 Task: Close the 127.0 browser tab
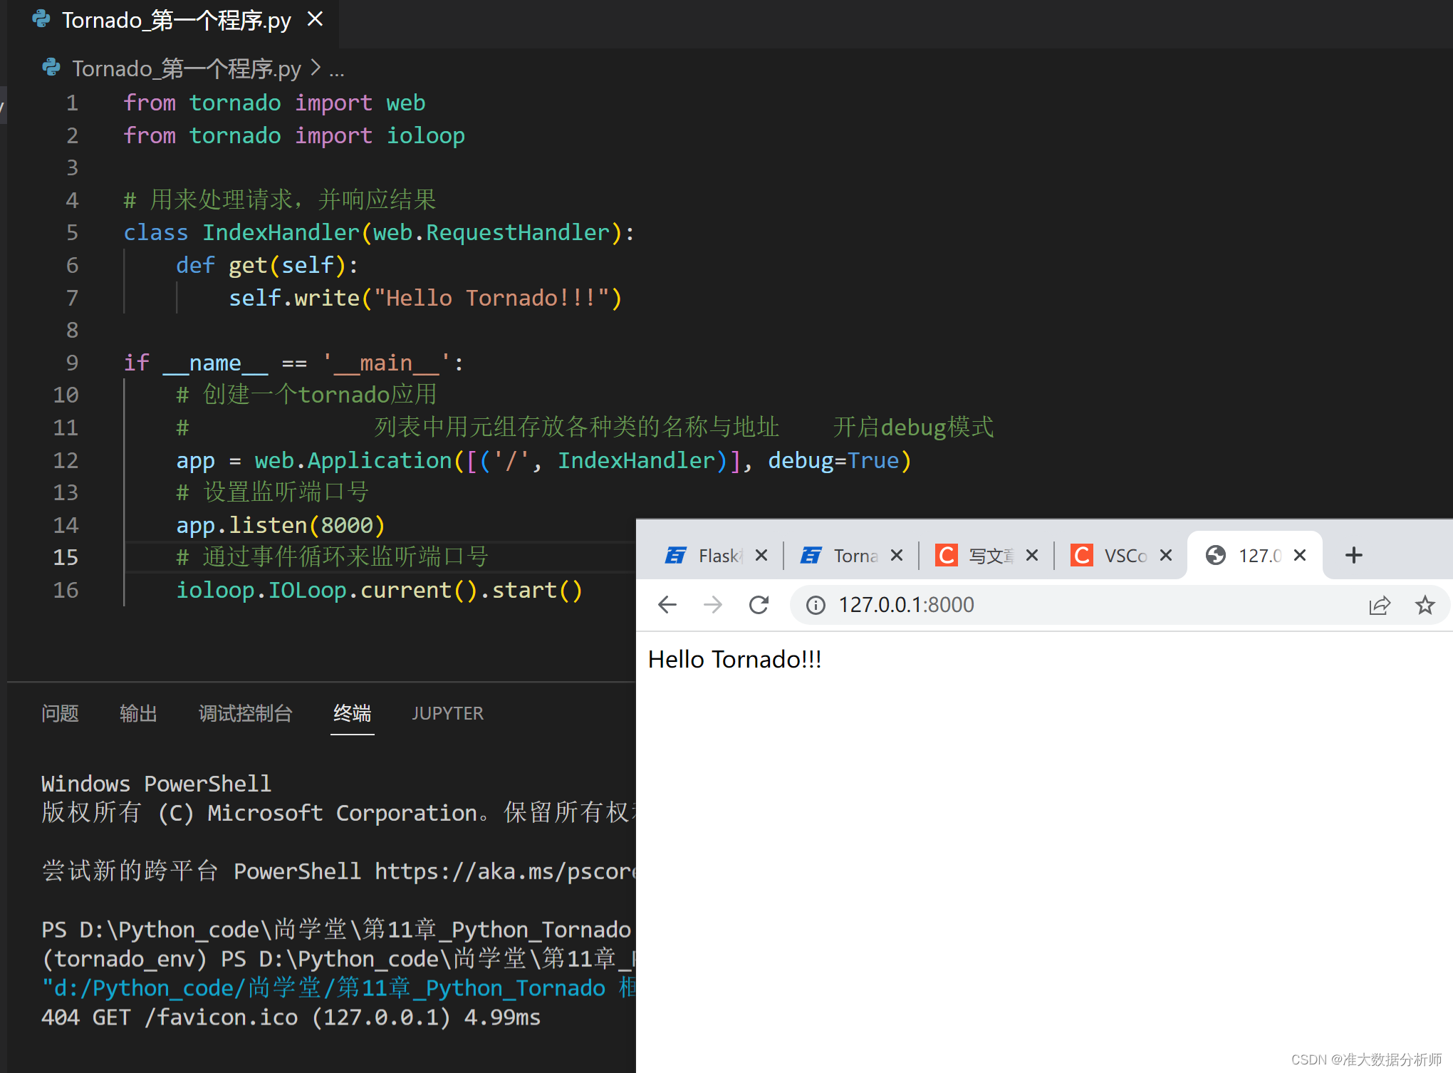pos(1300,555)
